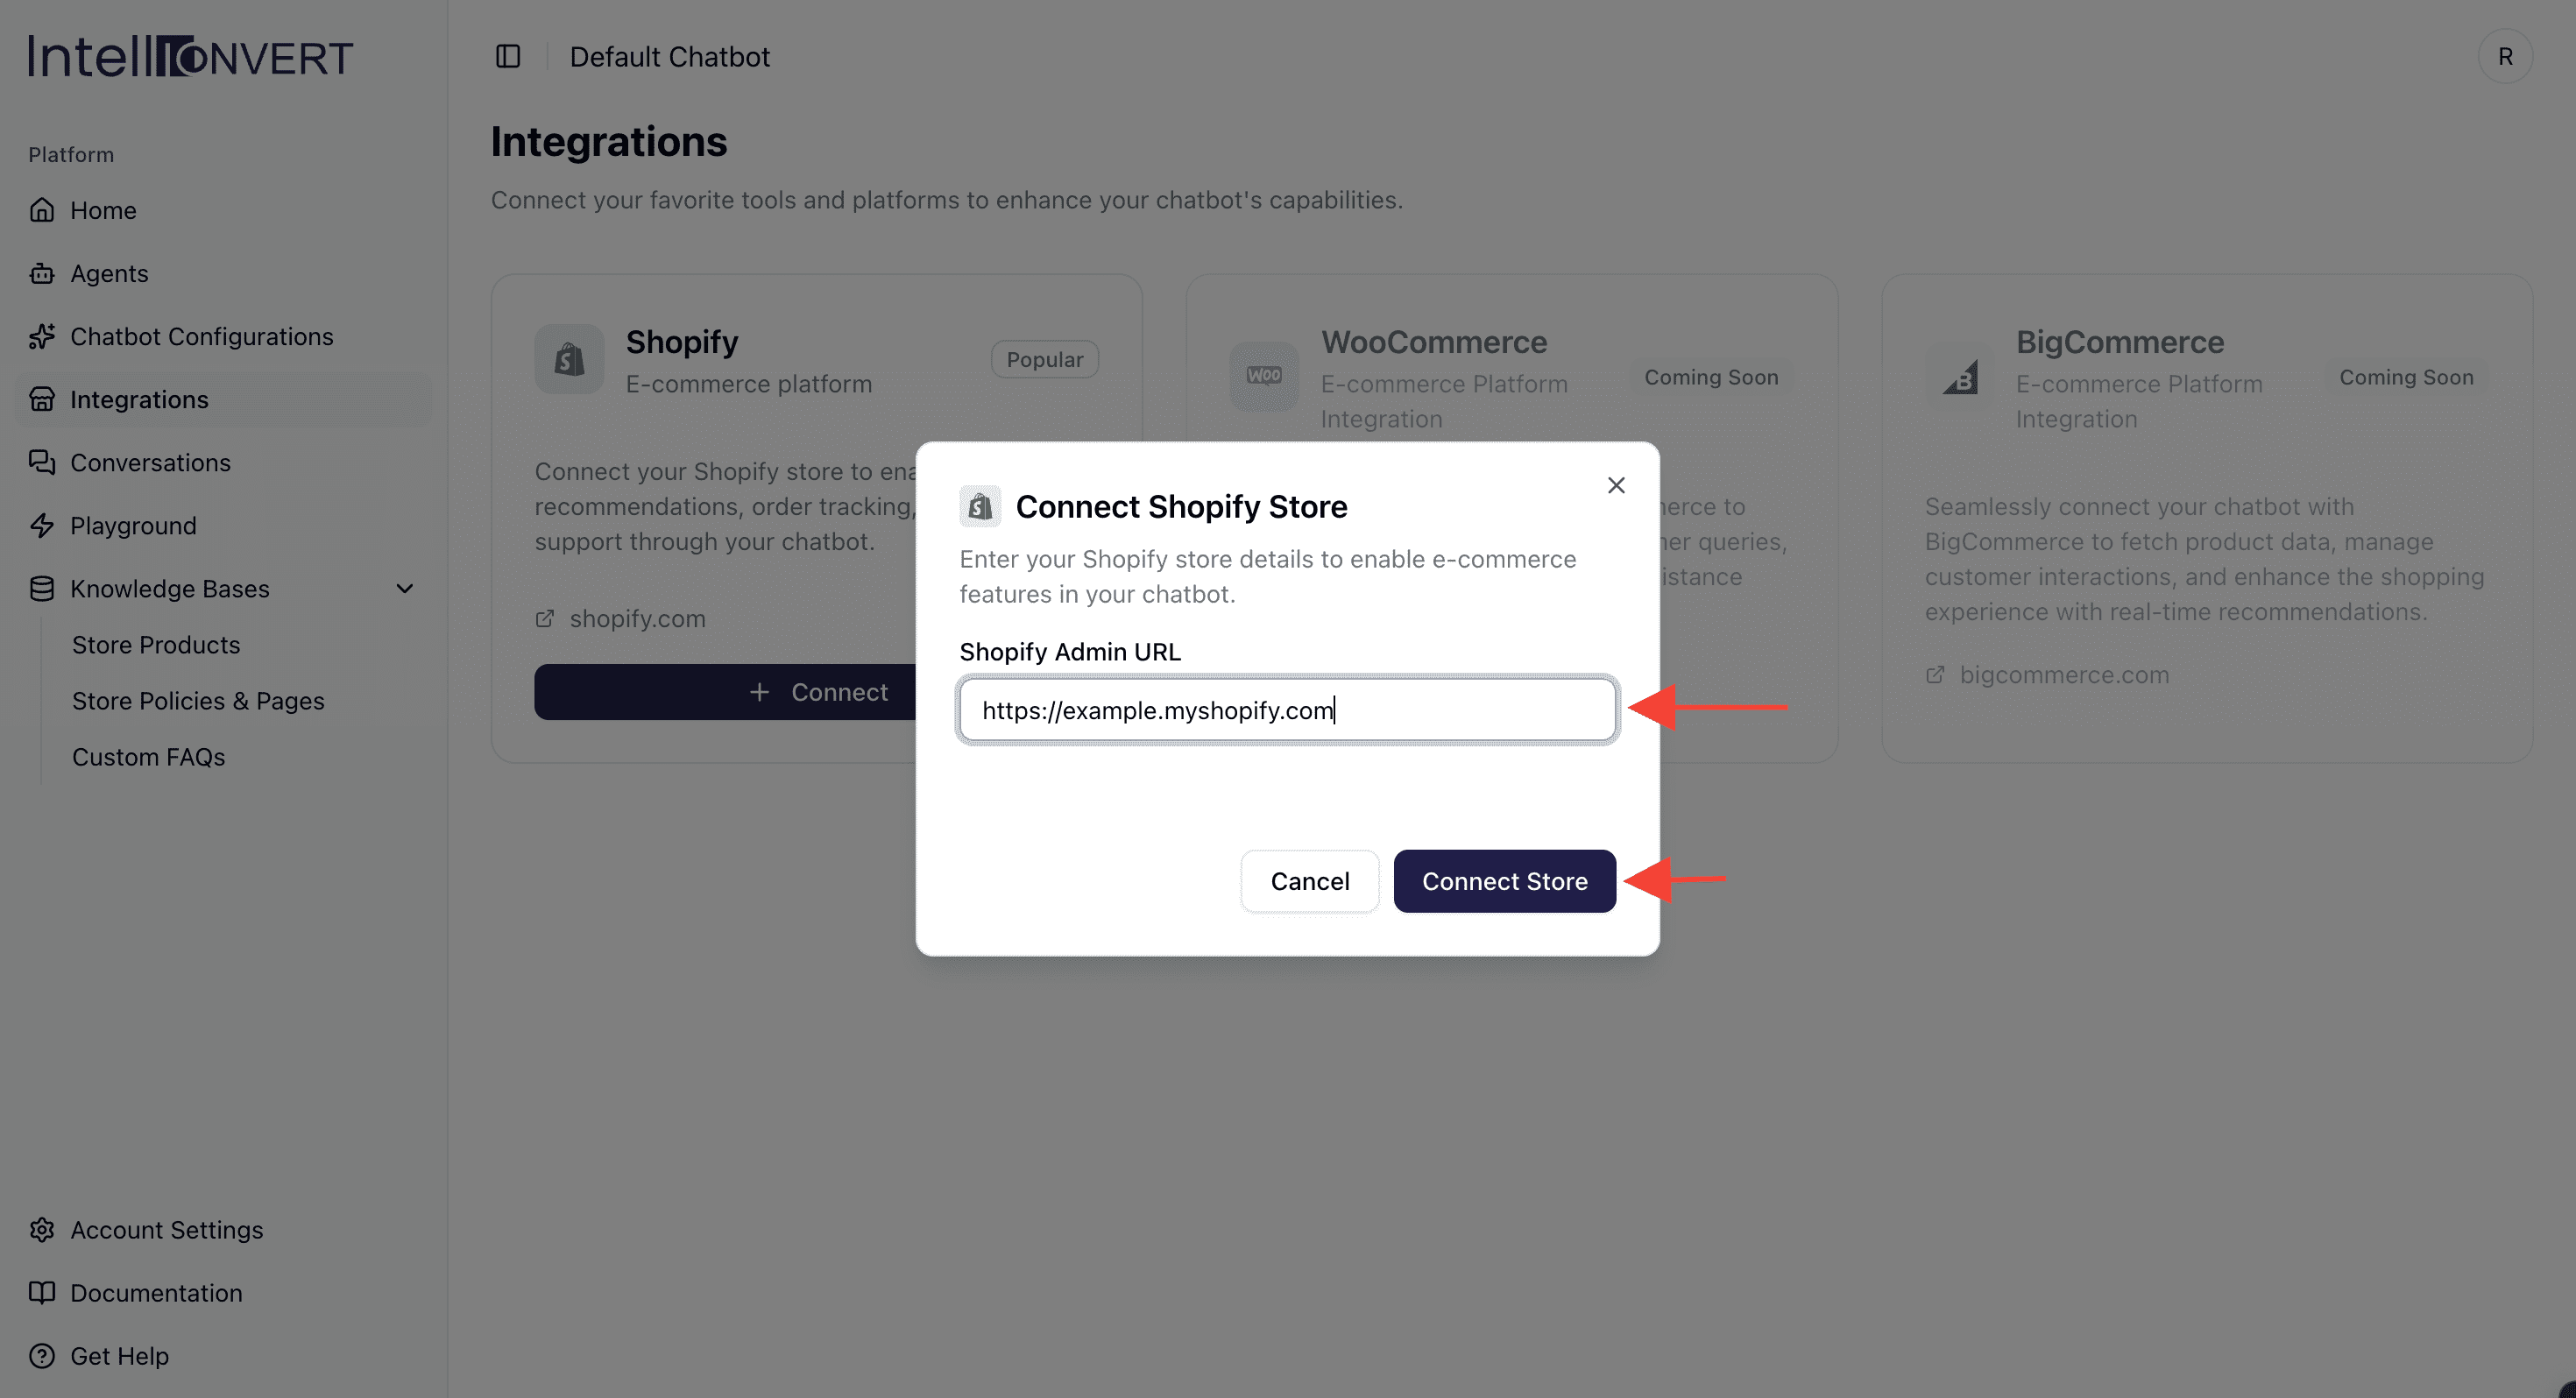Screen dimensions: 2576x1398
Task: Open the Knowledge Bases section
Action: (x=170, y=588)
